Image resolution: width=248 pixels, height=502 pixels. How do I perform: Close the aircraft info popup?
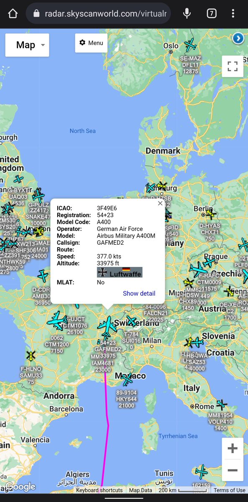(160, 204)
